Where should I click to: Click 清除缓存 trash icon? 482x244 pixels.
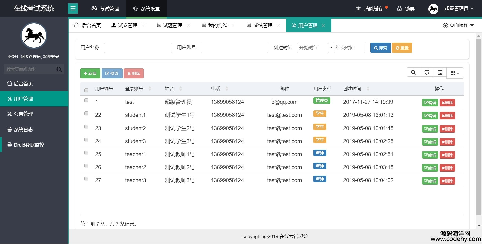pyautogui.click(x=358, y=9)
